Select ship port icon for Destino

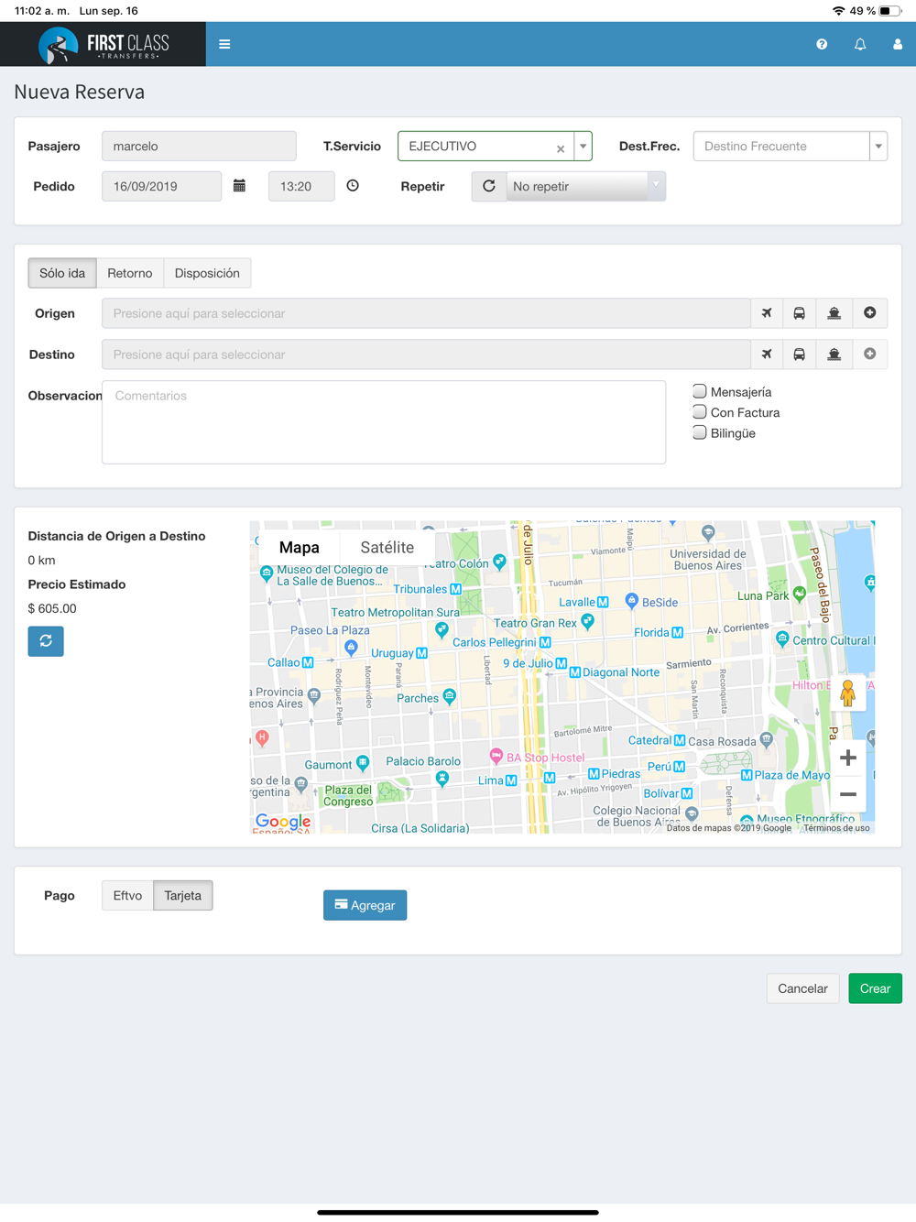pos(834,355)
